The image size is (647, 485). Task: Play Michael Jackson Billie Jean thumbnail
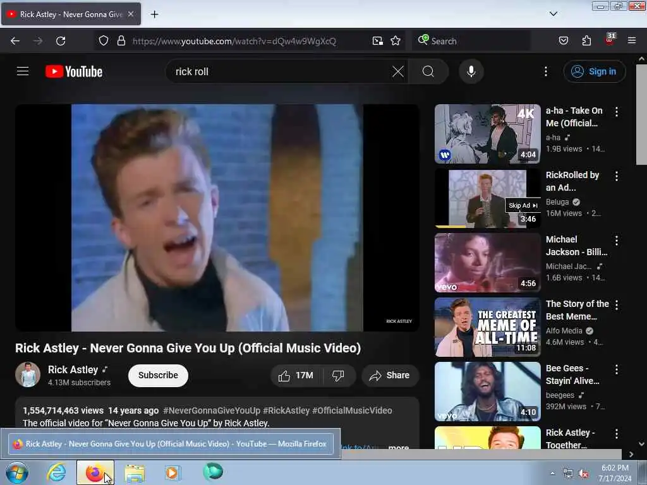point(487,262)
